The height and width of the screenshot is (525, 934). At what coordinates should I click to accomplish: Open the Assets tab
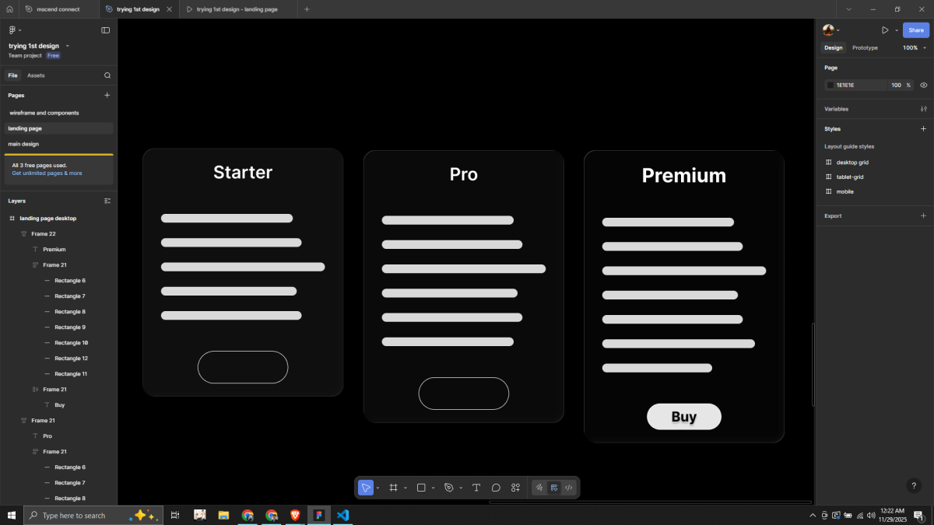point(36,75)
